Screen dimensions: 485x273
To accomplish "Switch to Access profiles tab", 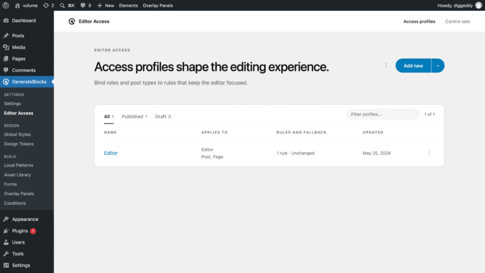I will (419, 21).
